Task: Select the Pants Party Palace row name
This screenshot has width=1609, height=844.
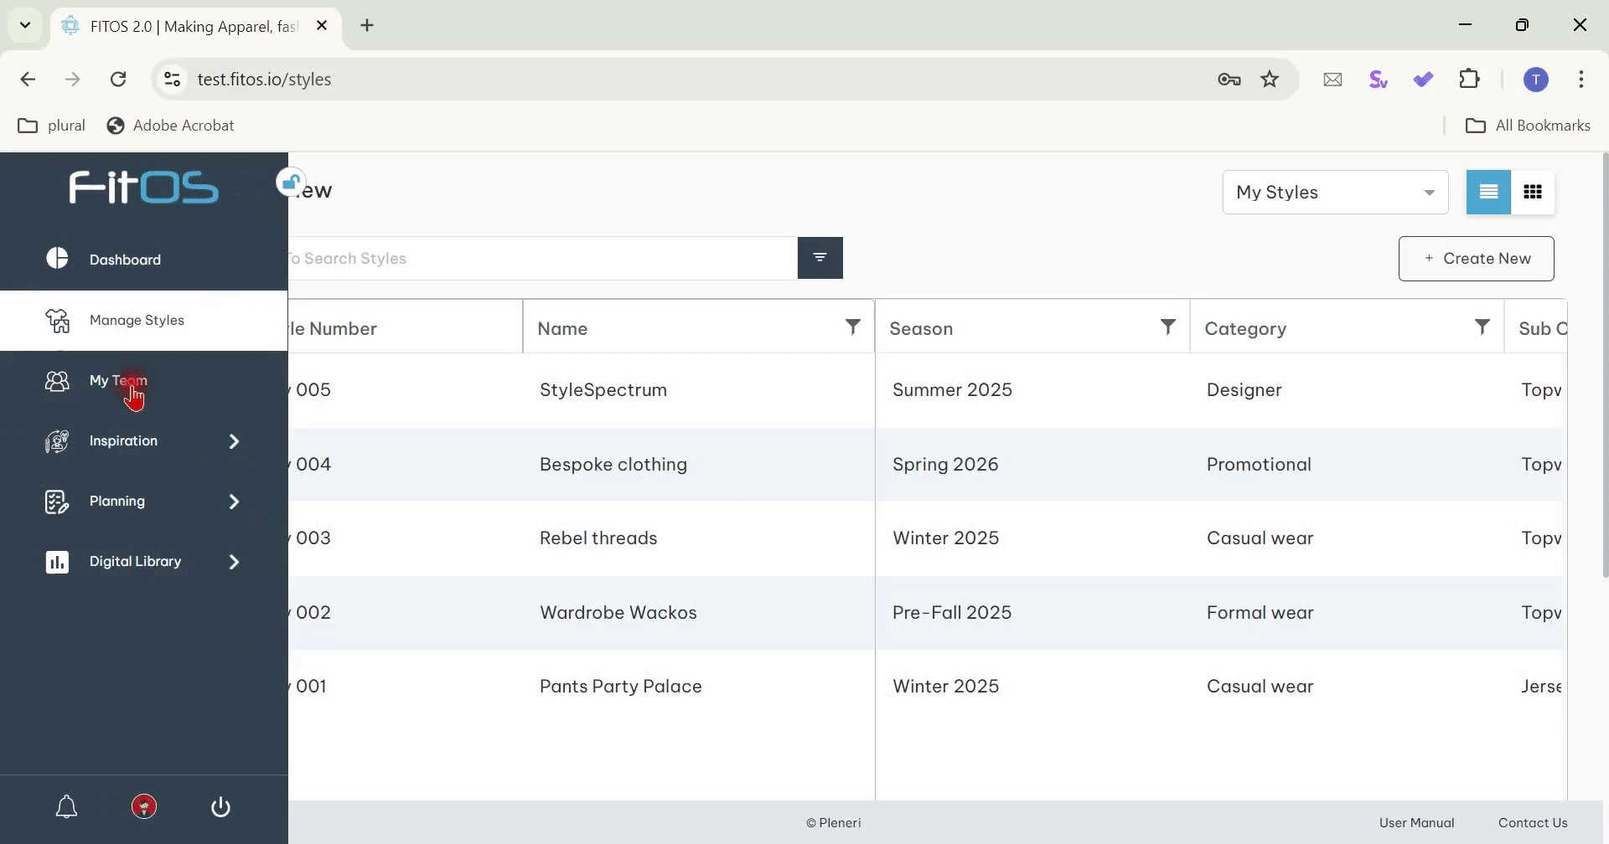Action: coord(621,687)
